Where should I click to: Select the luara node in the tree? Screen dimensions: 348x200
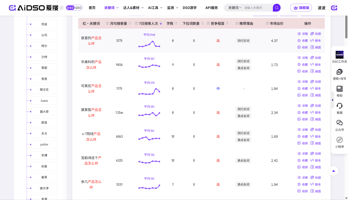tap(44, 101)
